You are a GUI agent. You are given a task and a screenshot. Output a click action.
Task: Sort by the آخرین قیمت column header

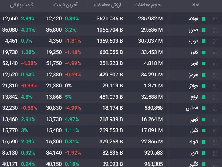pos(66,5)
